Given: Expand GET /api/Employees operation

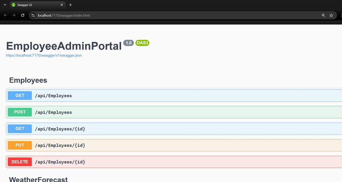Looking at the screenshot, I should [174, 95].
